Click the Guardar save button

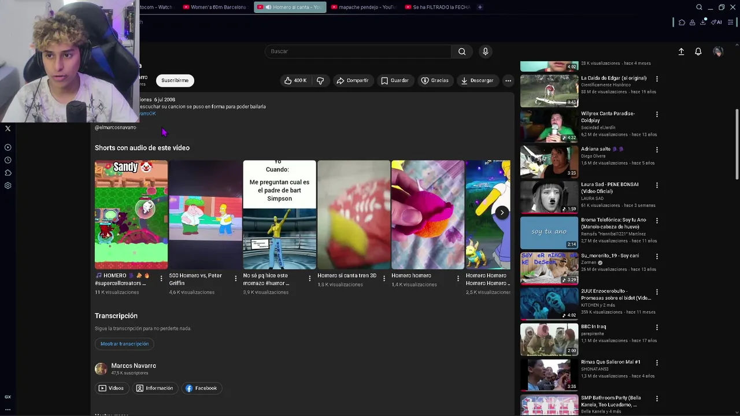pyautogui.click(x=395, y=80)
